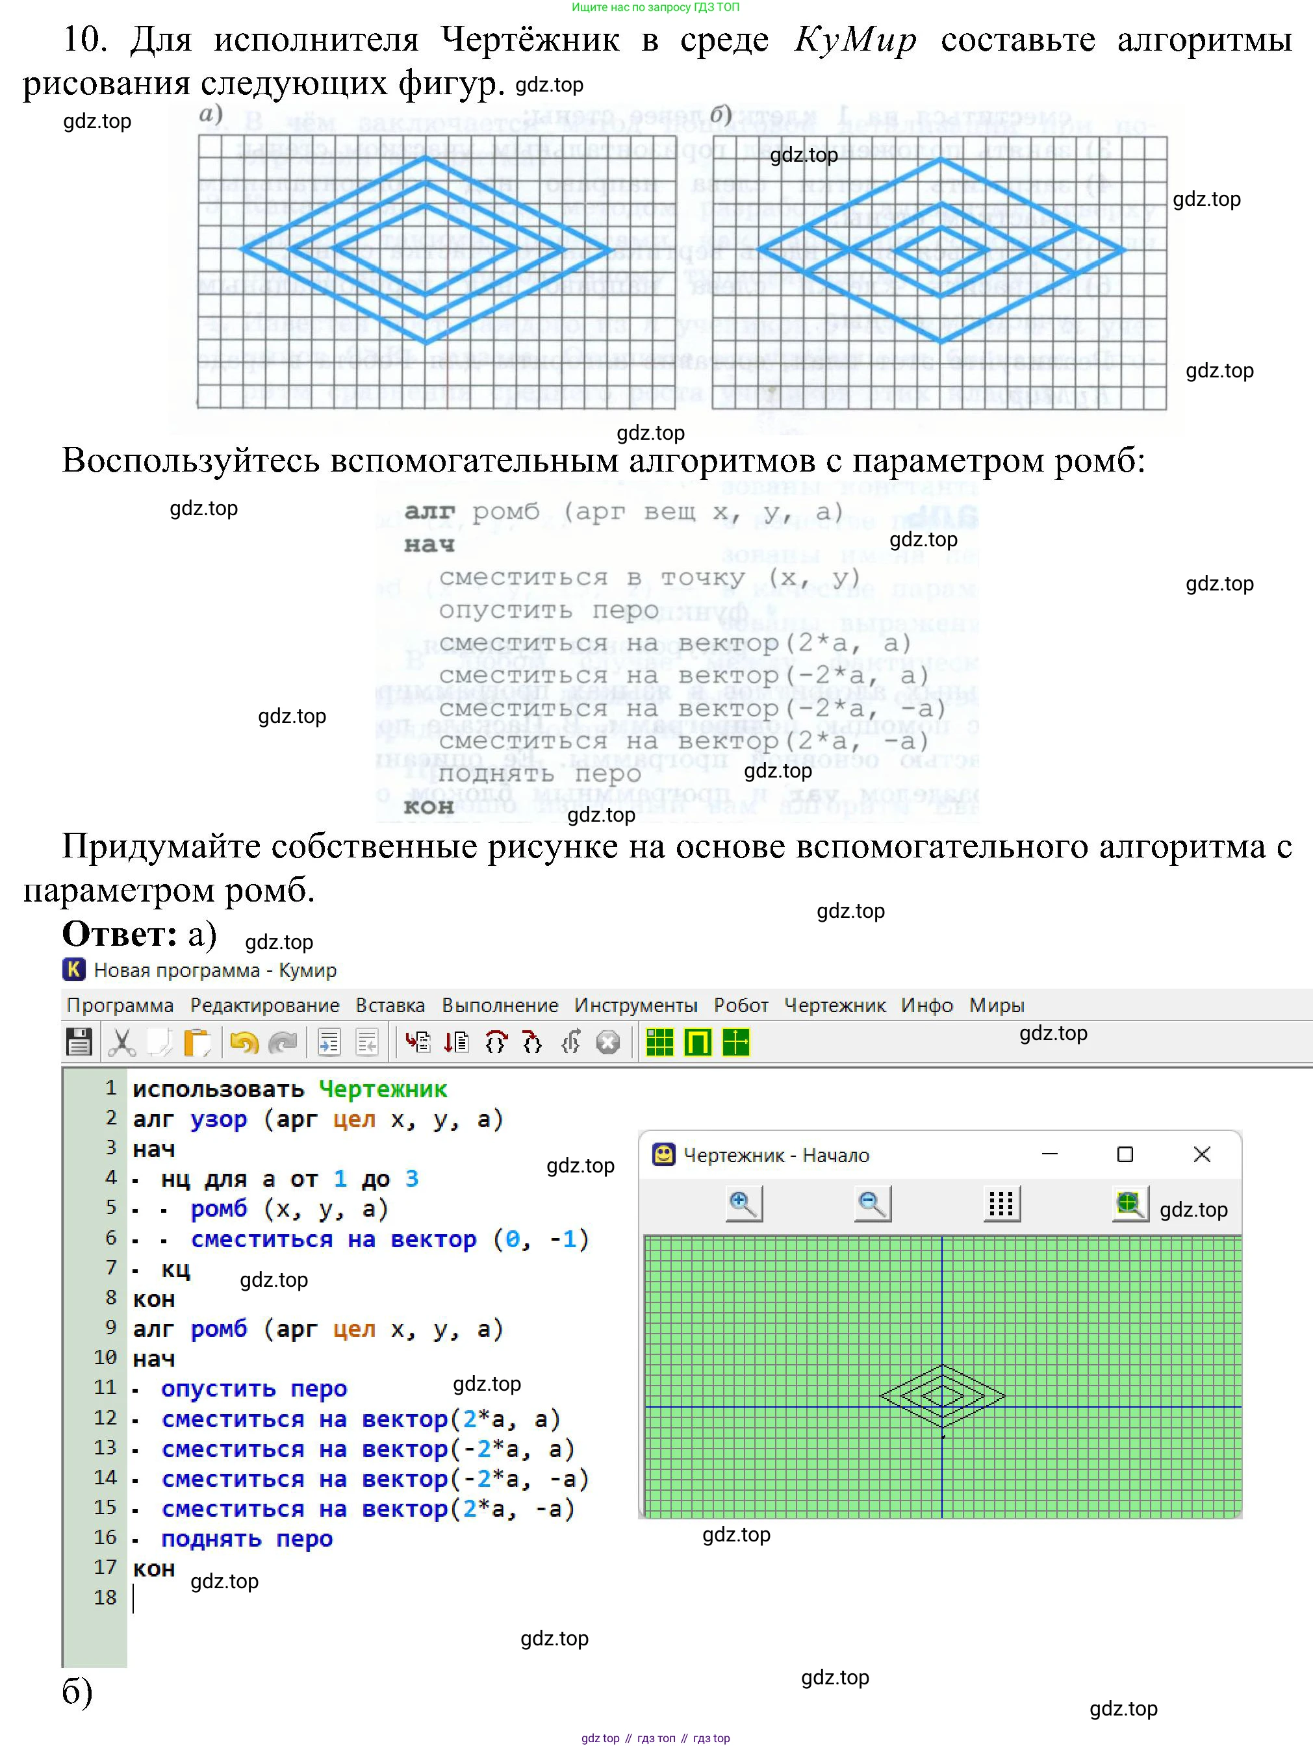Click the Save program floppy icon
Screen dimensions: 1313x1748
(x=79, y=1043)
